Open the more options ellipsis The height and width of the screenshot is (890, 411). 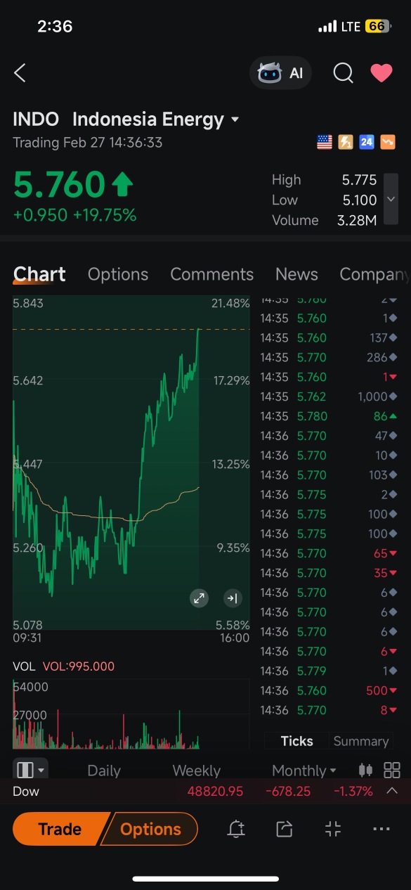381,830
